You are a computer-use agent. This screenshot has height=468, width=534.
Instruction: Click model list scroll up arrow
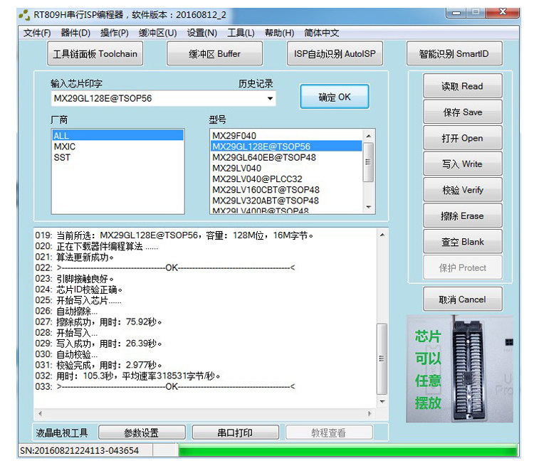click(x=369, y=136)
